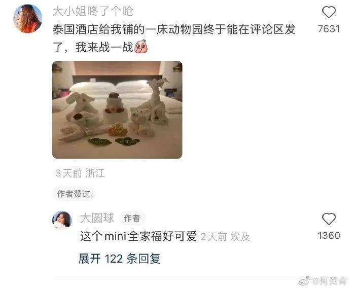Tap the 1360 like count
The image size is (350, 289).
[329, 236]
